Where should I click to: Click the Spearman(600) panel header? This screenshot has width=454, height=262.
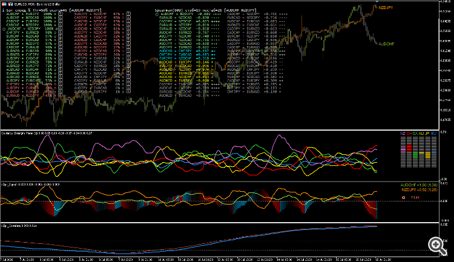click(x=206, y=10)
